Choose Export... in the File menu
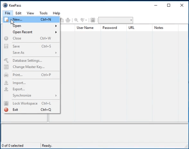Viewport: 189px width, 149px height. coord(31,89)
